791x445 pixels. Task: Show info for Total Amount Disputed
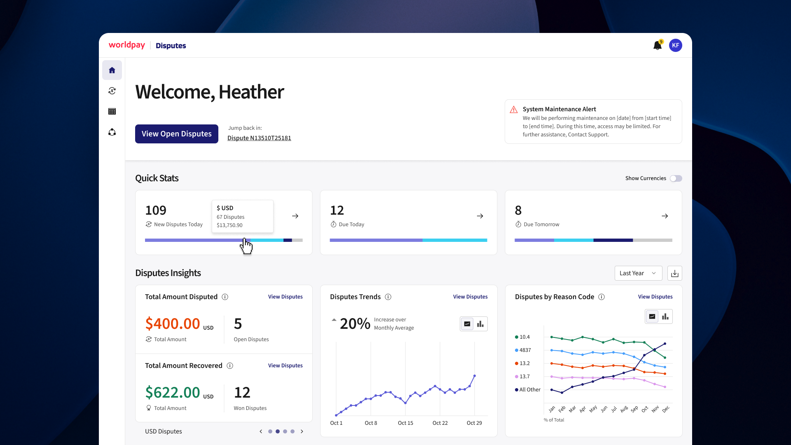(225, 297)
